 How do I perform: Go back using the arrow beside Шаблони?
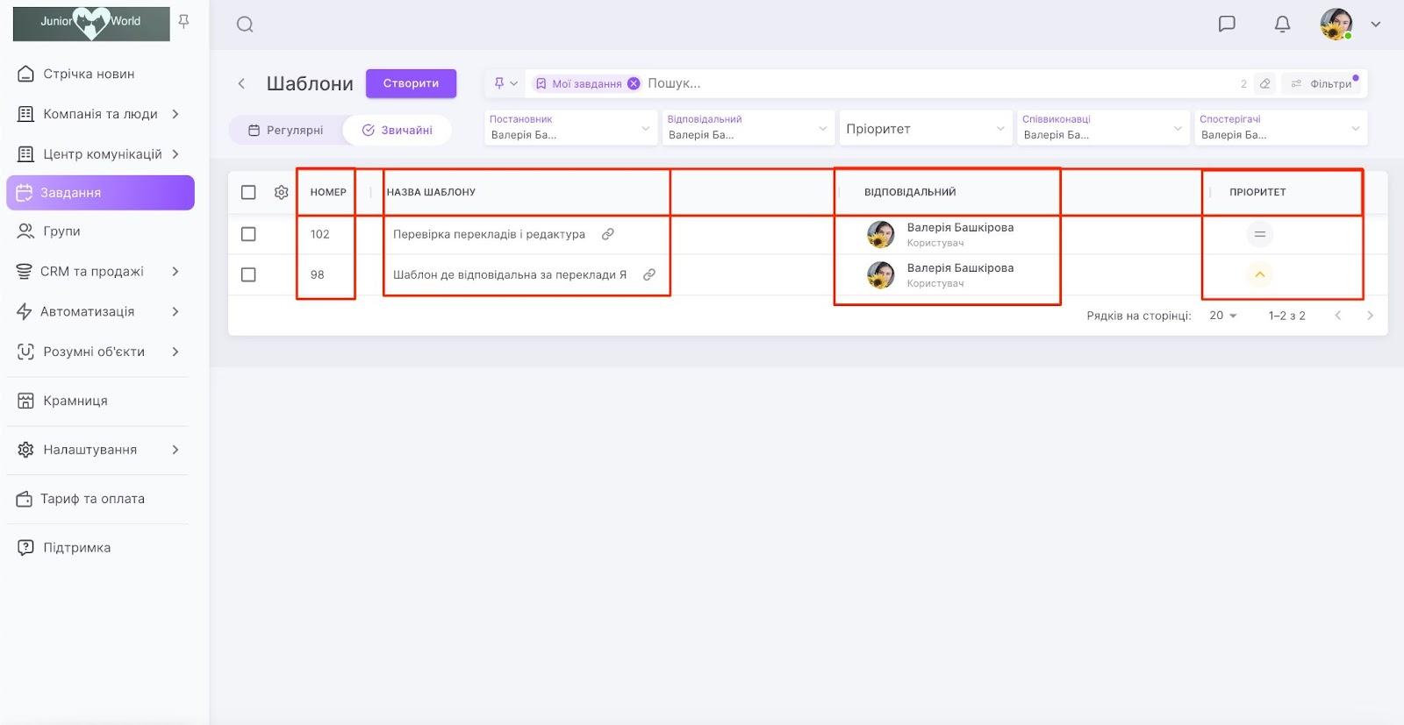pos(241,83)
